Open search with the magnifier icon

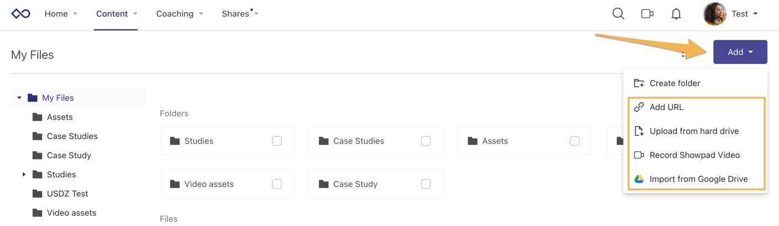(x=618, y=14)
